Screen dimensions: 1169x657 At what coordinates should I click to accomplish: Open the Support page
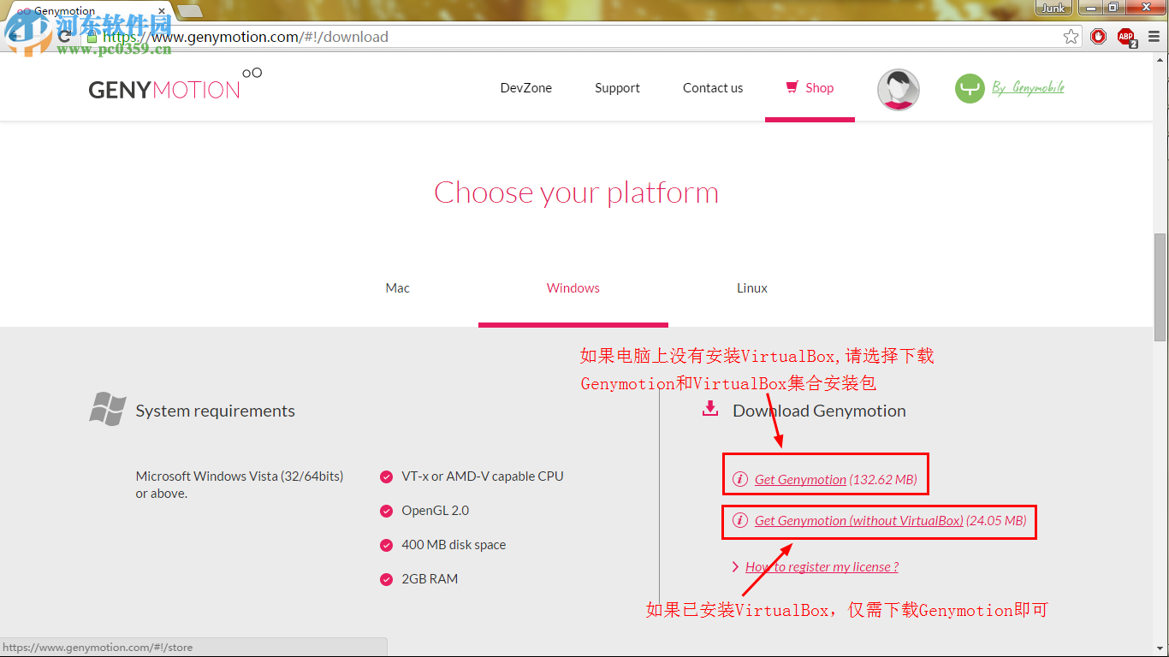tap(617, 88)
